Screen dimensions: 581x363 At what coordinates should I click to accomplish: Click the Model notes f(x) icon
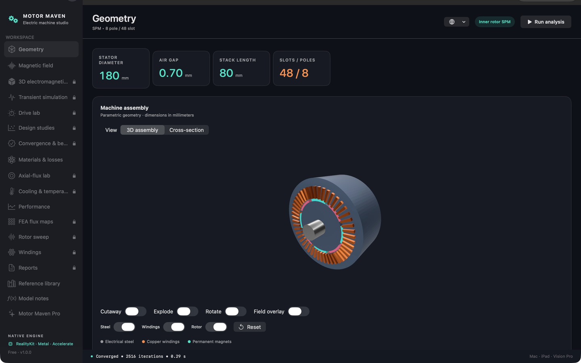point(12,298)
